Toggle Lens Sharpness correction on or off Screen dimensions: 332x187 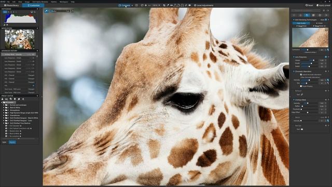pos(326,57)
